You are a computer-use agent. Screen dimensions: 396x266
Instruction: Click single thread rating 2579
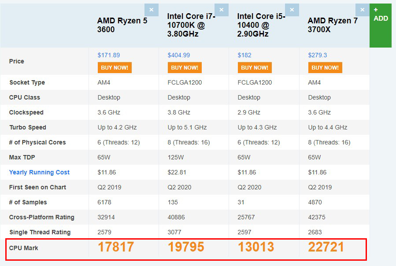pos(104,232)
